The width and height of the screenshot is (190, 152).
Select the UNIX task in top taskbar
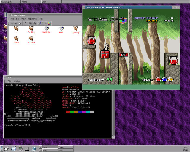51,2
